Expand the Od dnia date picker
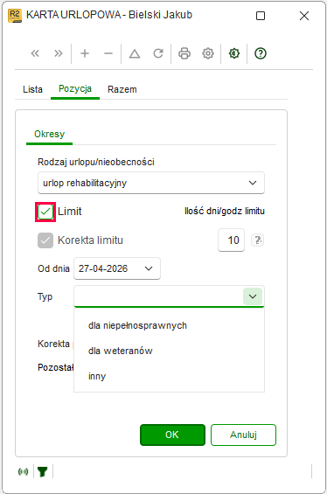 click(149, 268)
